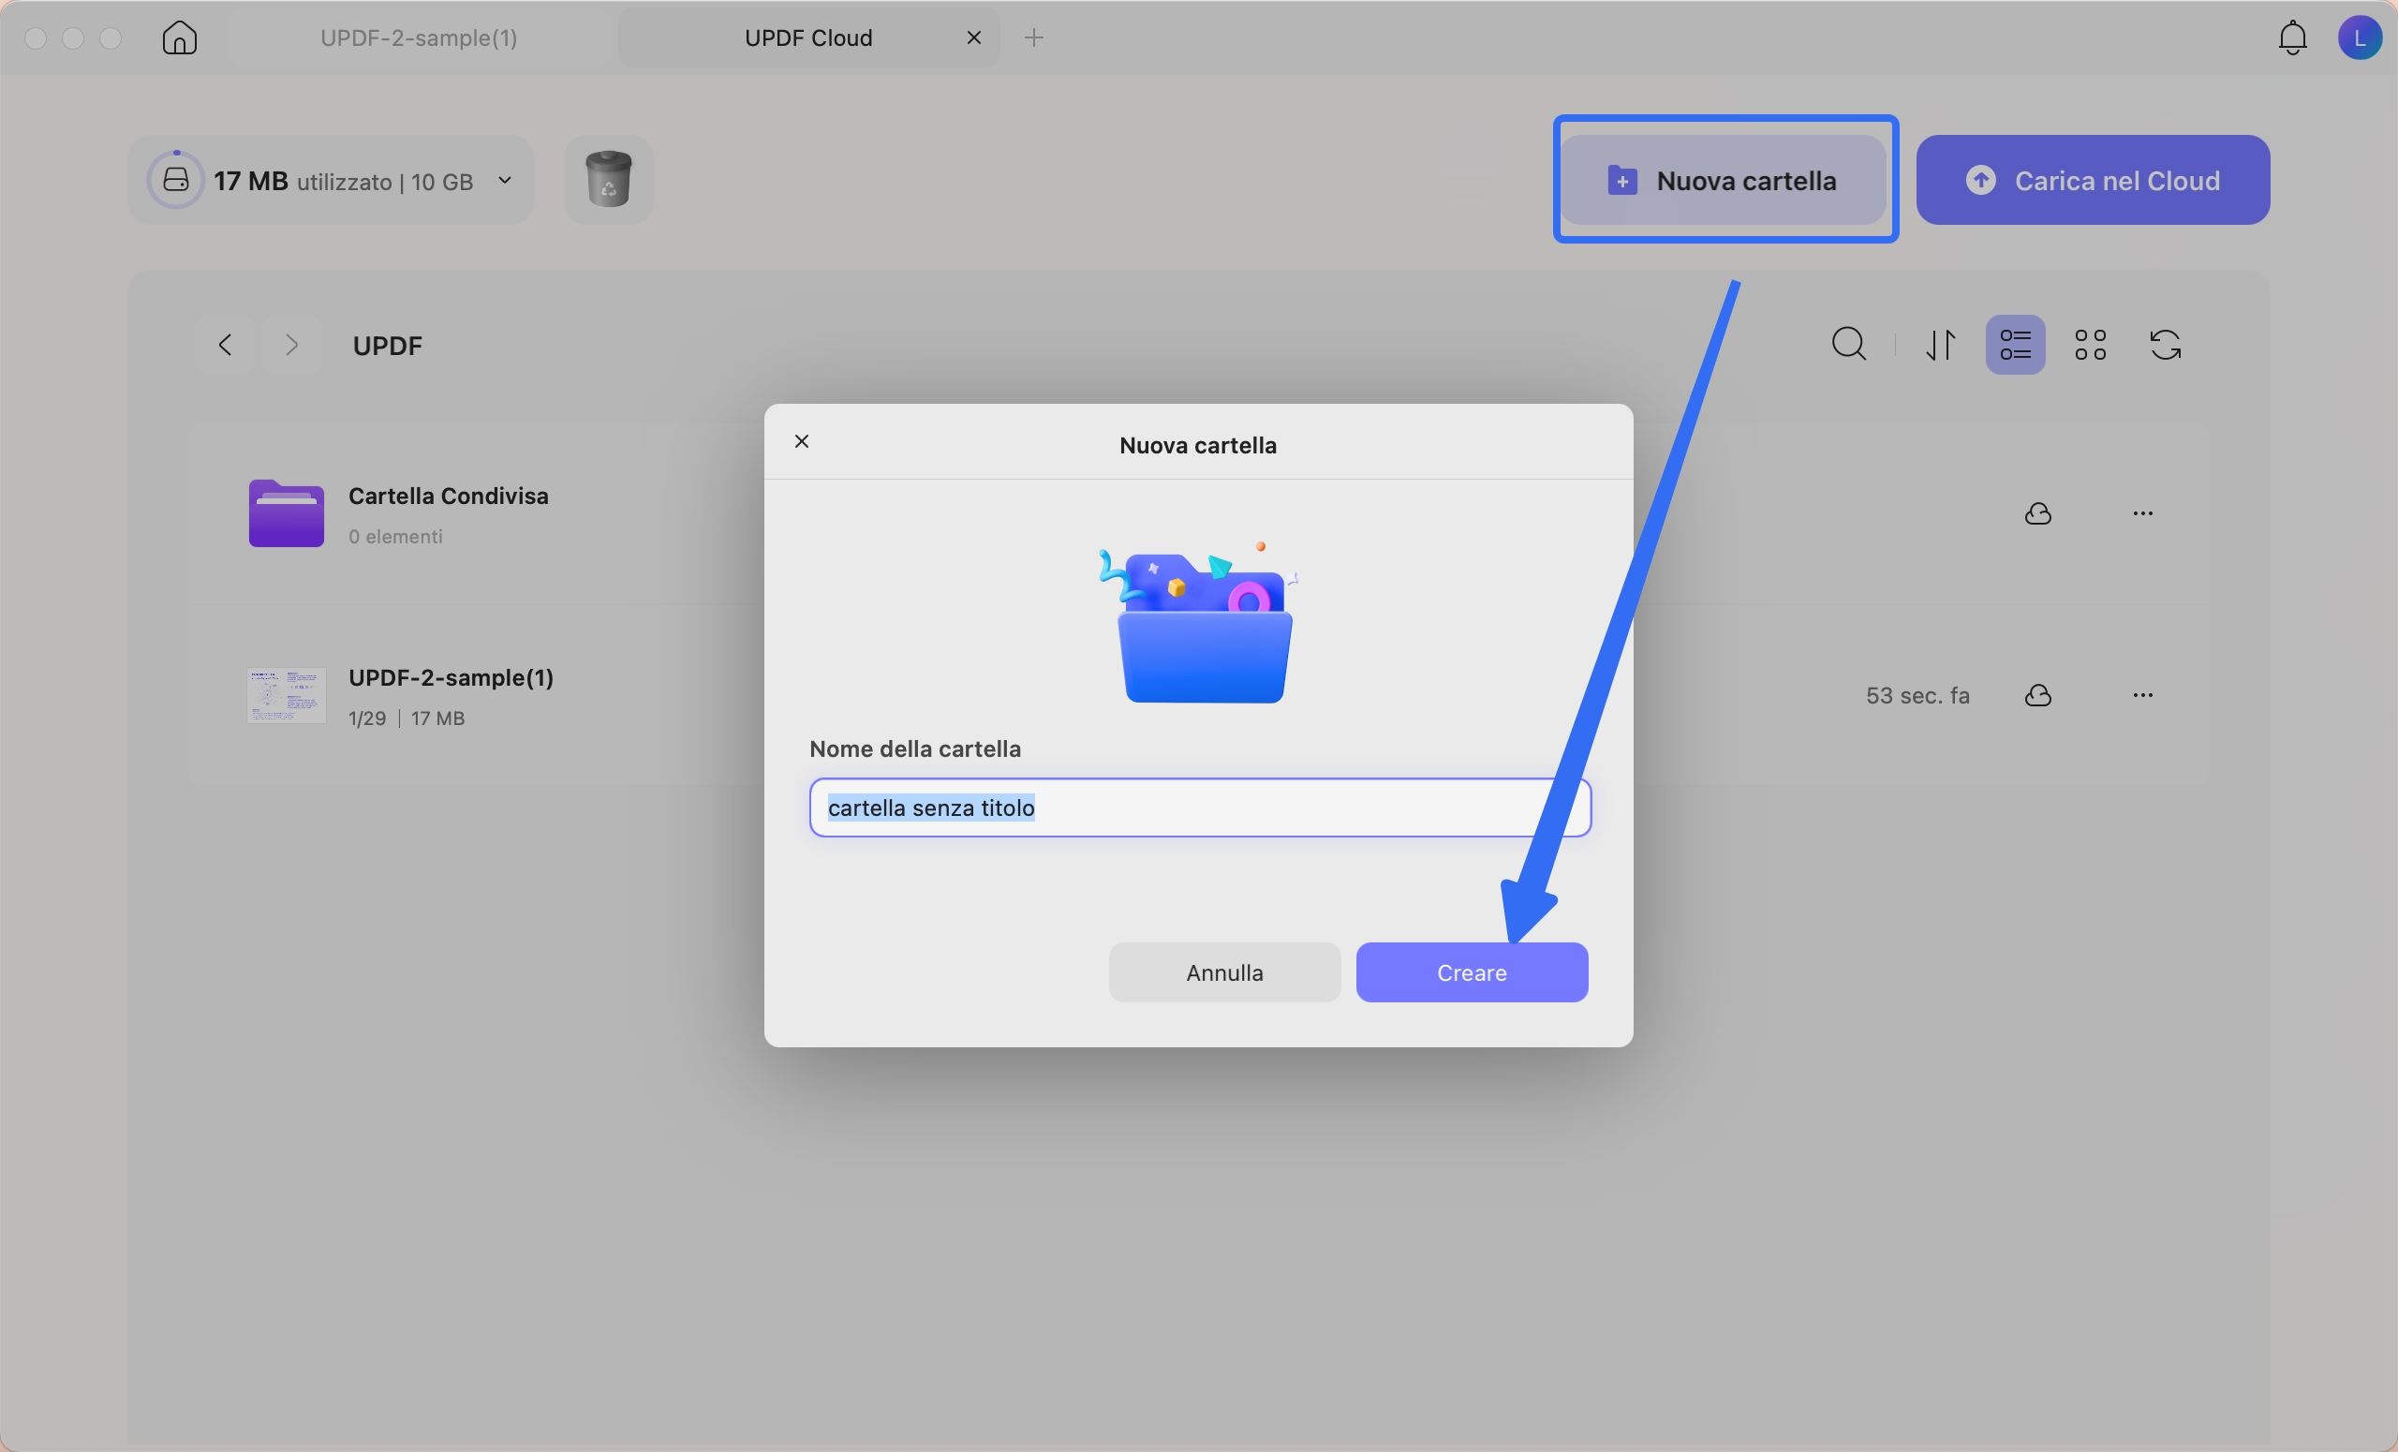Click the Nuova cartella button

(1724, 180)
